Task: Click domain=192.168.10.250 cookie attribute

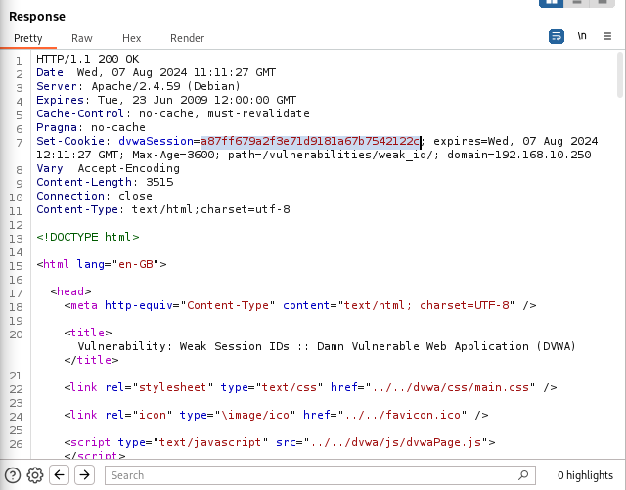Action: (518, 155)
